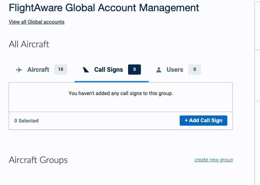The height and width of the screenshot is (185, 260).
Task: Switch to the Aircraft tab
Action: 42,70
